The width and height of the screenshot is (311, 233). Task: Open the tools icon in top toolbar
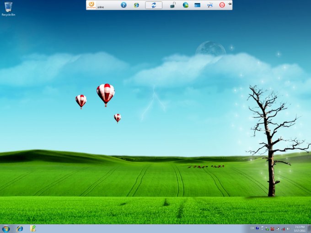point(210,5)
